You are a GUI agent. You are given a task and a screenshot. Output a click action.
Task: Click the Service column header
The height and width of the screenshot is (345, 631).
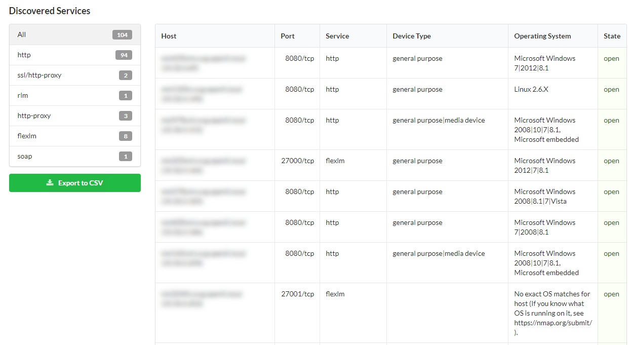[337, 36]
